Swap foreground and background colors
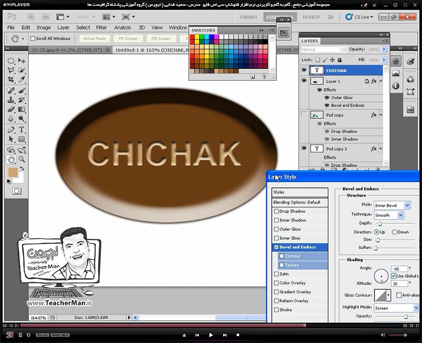 tap(22, 168)
